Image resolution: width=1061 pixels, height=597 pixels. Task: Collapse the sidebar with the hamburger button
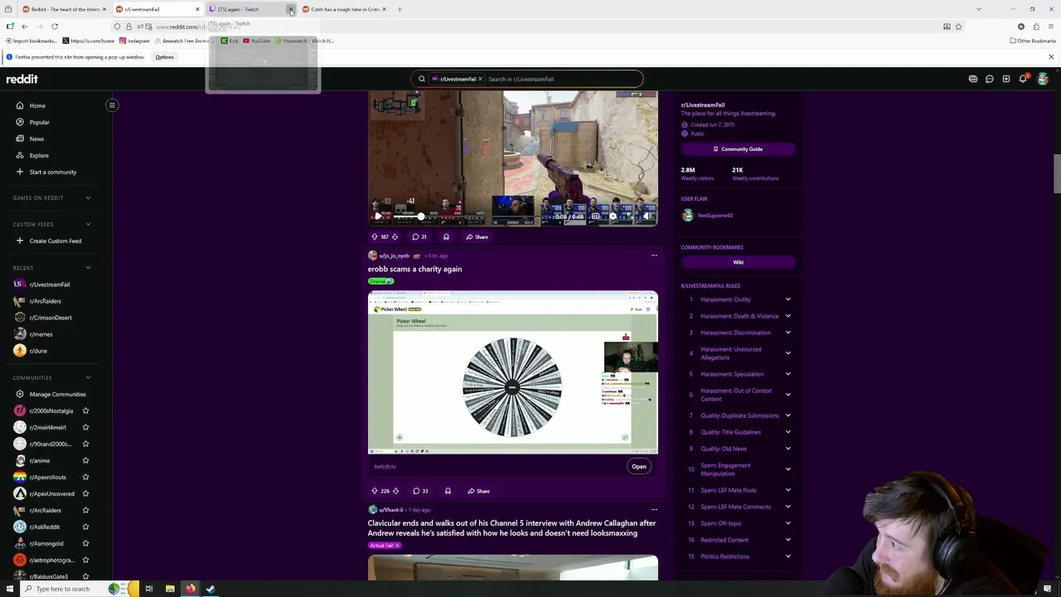pyautogui.click(x=112, y=105)
